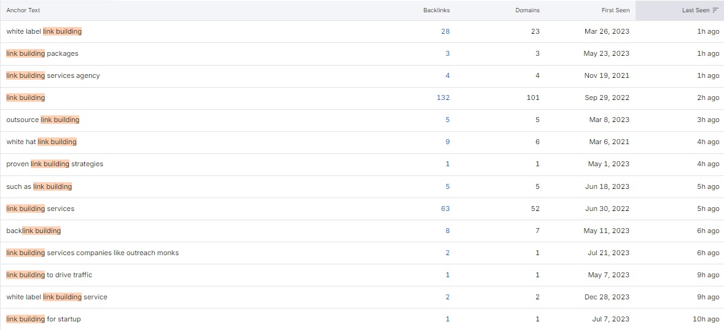Click first seen date Sep 29, 2022

[607, 98]
